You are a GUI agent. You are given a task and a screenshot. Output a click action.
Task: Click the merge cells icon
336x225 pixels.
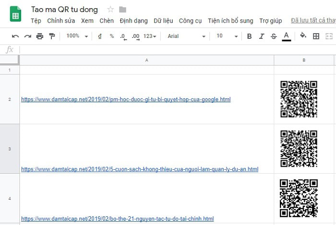click(329, 36)
